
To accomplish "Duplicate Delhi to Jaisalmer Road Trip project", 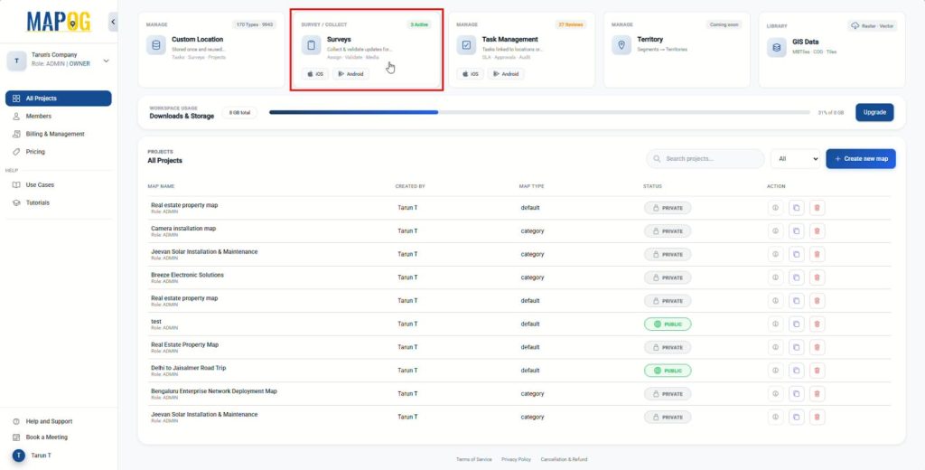I will tap(796, 371).
